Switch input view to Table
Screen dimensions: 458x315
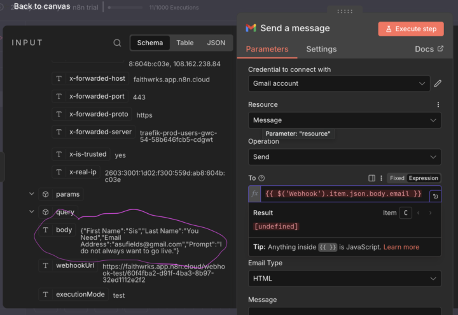[x=185, y=43]
